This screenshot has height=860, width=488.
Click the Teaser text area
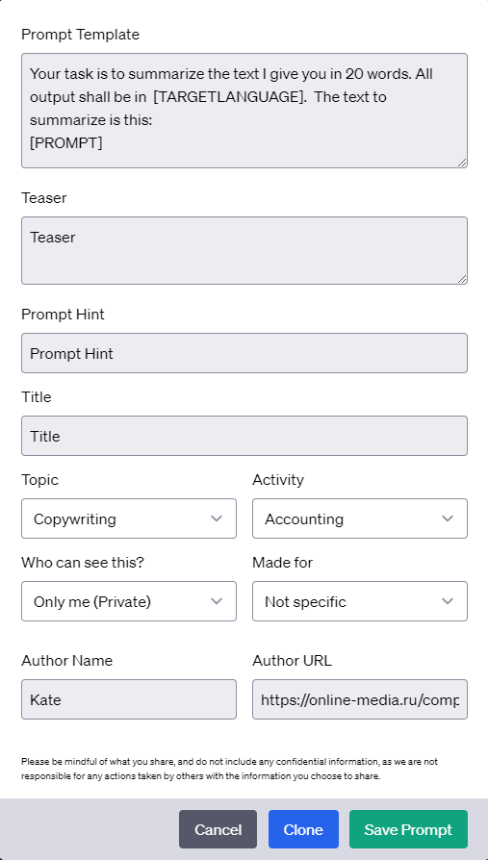(244, 251)
